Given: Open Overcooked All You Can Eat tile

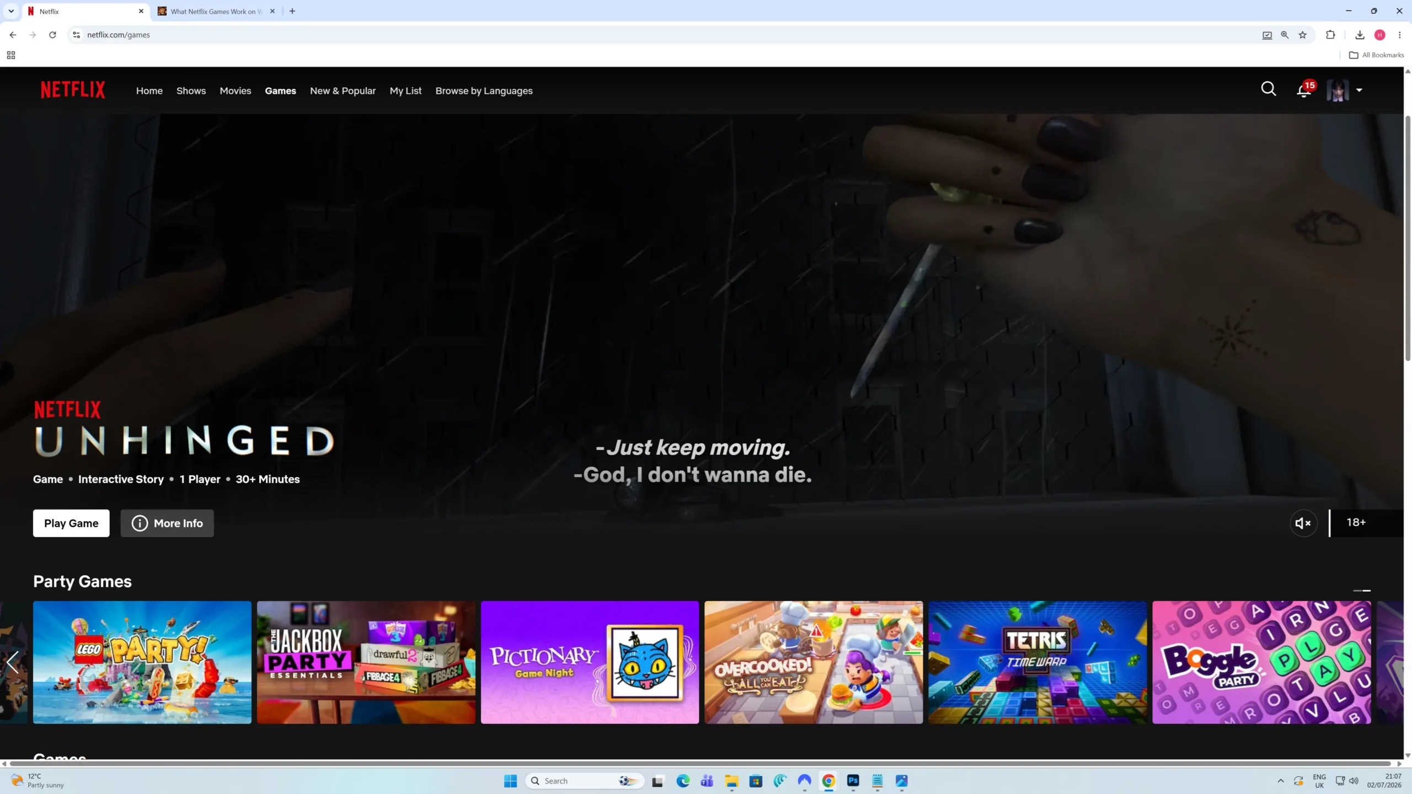Looking at the screenshot, I should (814, 662).
